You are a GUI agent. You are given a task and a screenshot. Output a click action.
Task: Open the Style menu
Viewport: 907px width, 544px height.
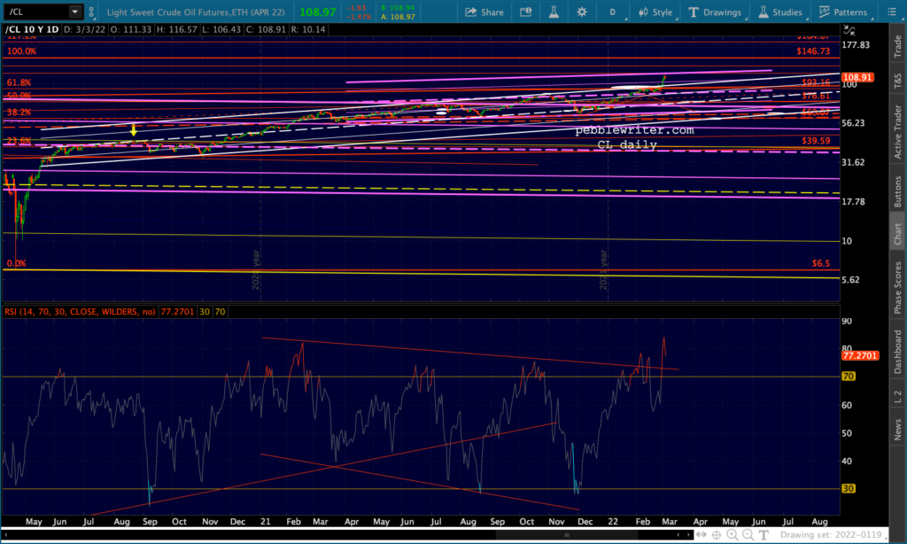tap(655, 12)
